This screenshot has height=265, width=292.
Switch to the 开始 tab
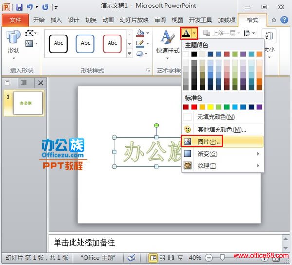39,20
